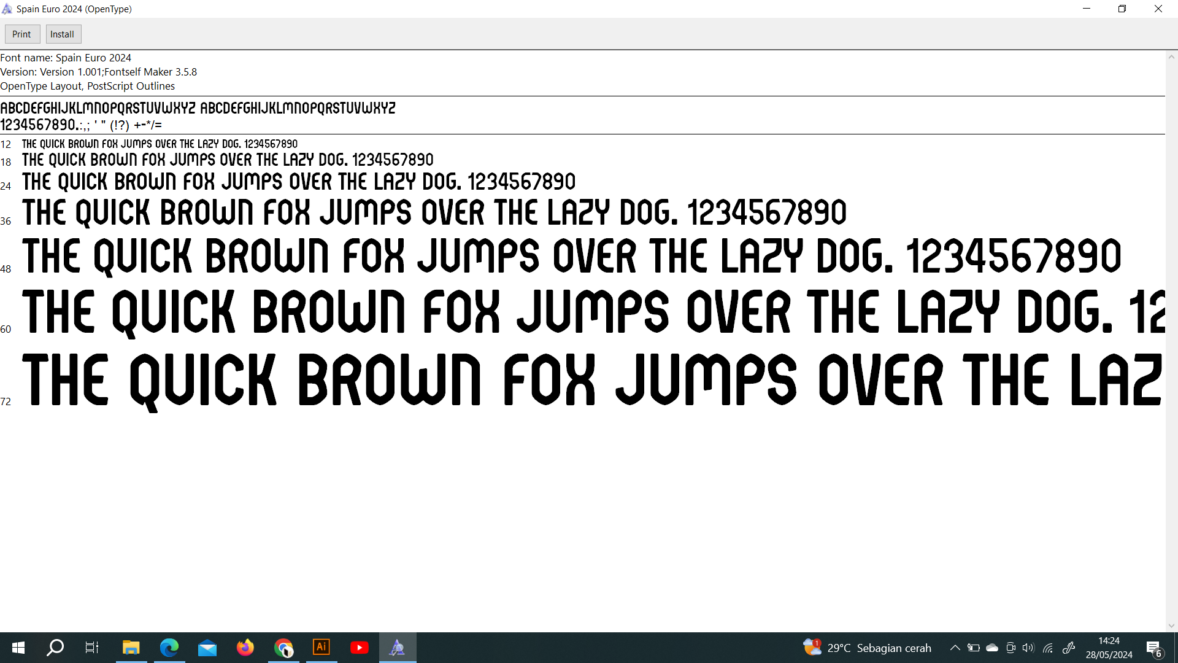Select the Font Viewer taskbar icon
Screen dimensions: 1178x663
coord(398,648)
